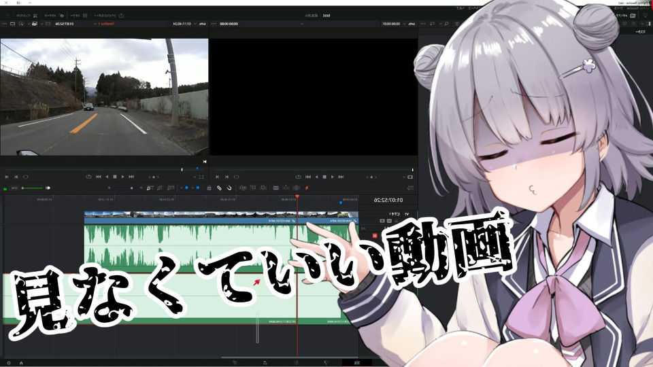Open the red Timeline 1 name dropdown
This screenshot has width=653, height=367.
tap(95, 24)
